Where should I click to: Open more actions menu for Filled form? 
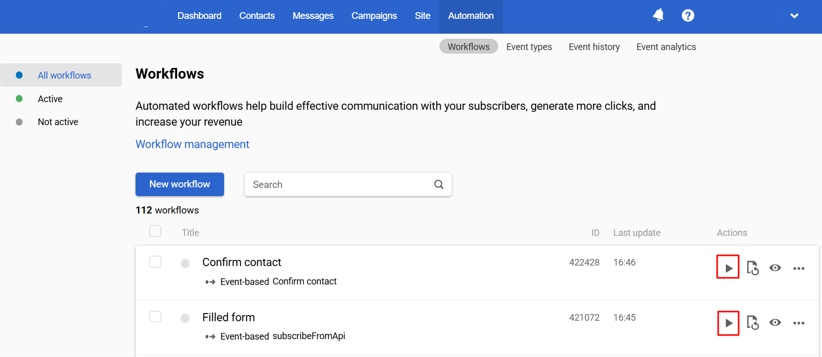[x=799, y=323]
